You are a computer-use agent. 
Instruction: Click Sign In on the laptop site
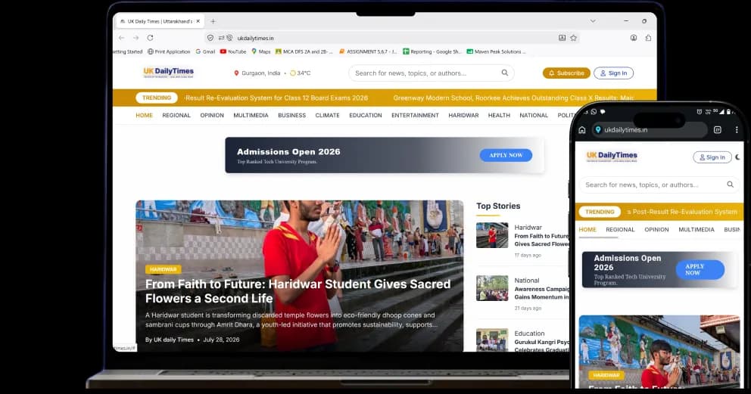tap(613, 73)
